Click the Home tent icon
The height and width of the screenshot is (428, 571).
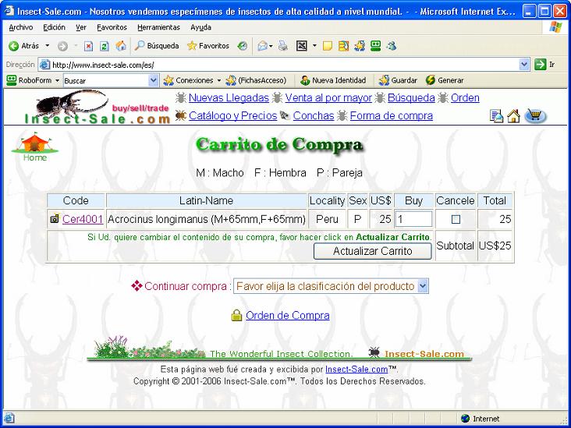point(34,144)
